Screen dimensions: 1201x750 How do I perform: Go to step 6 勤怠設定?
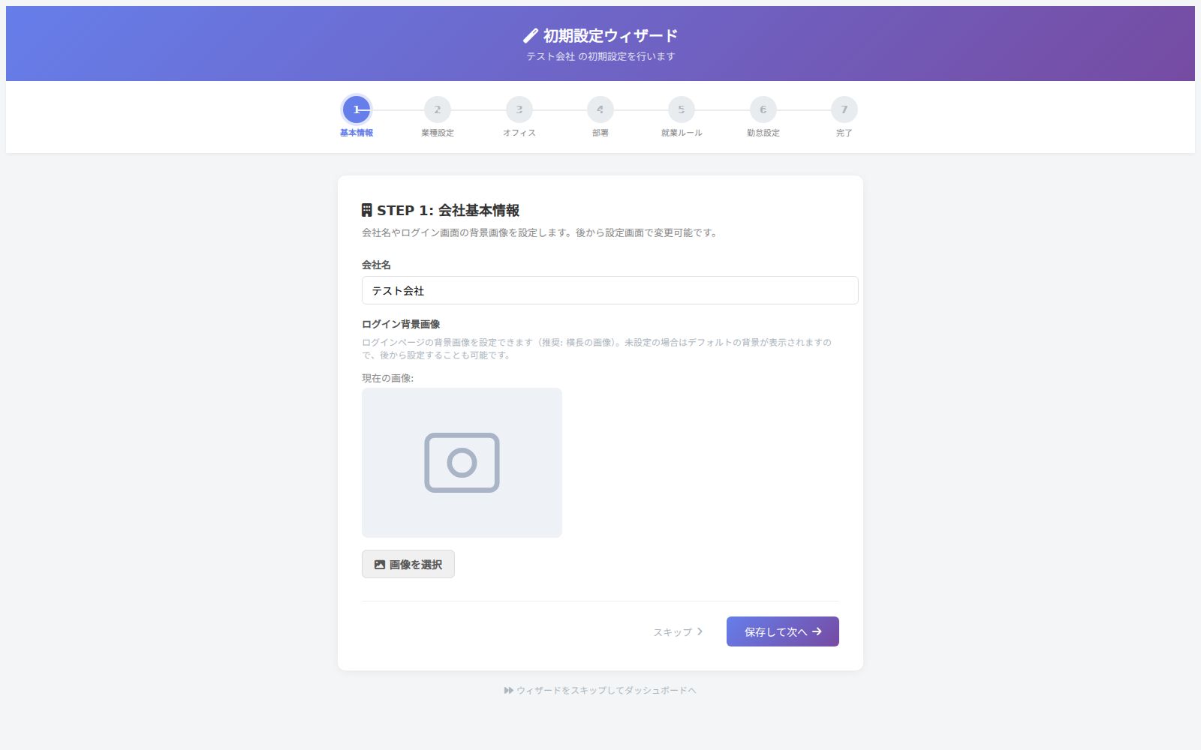coord(763,109)
